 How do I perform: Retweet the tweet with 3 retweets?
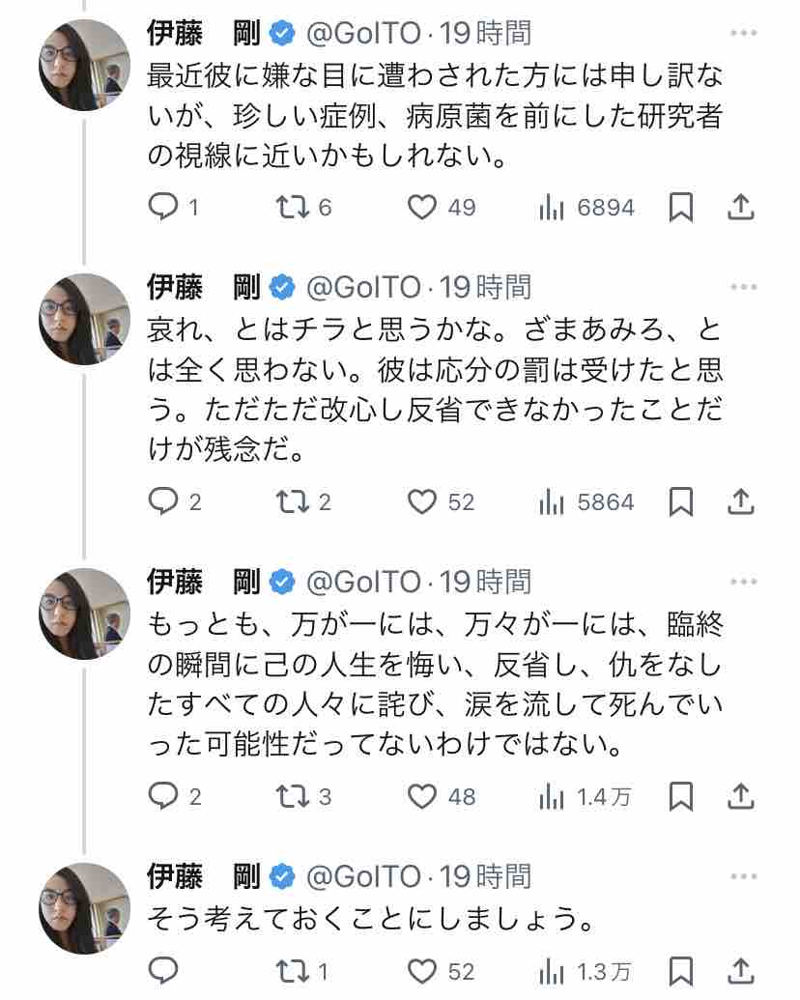(292, 796)
